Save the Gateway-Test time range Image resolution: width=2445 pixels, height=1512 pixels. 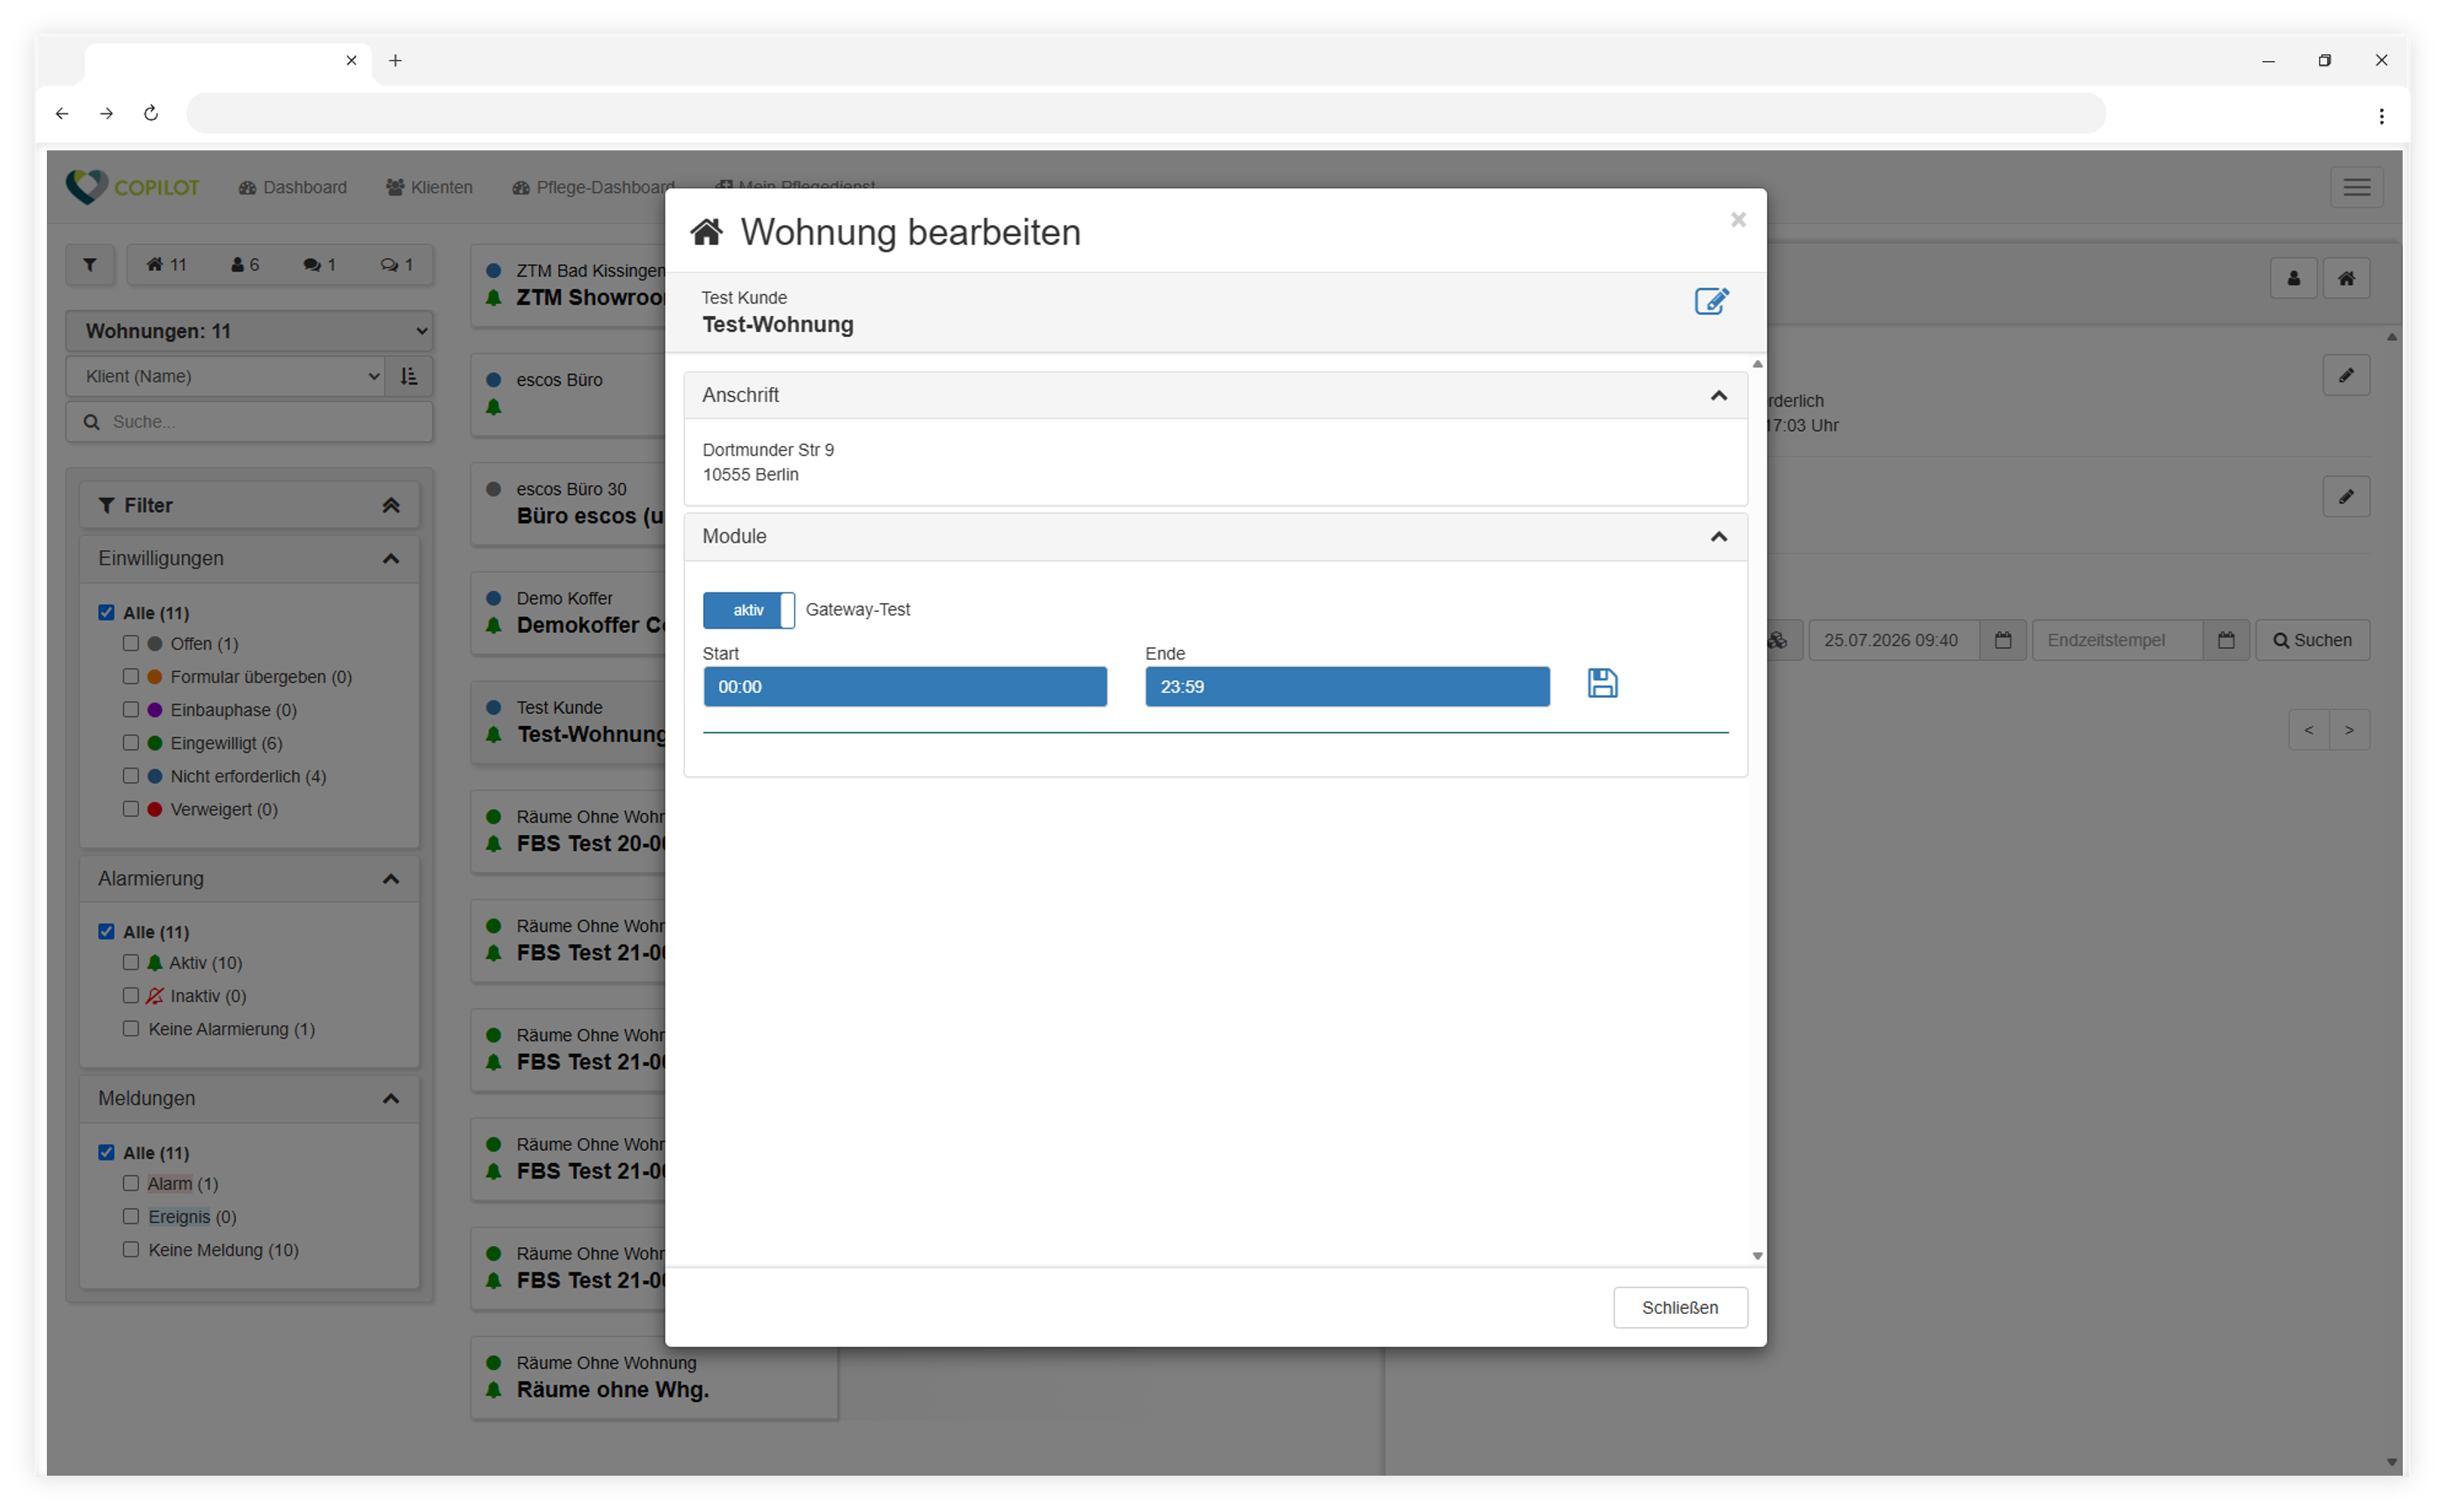[1602, 684]
